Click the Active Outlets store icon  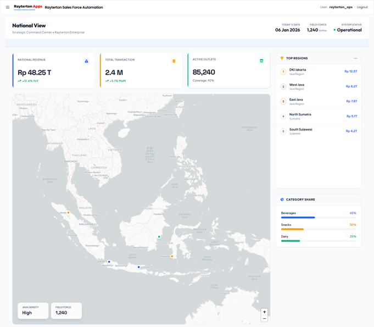(x=261, y=61)
